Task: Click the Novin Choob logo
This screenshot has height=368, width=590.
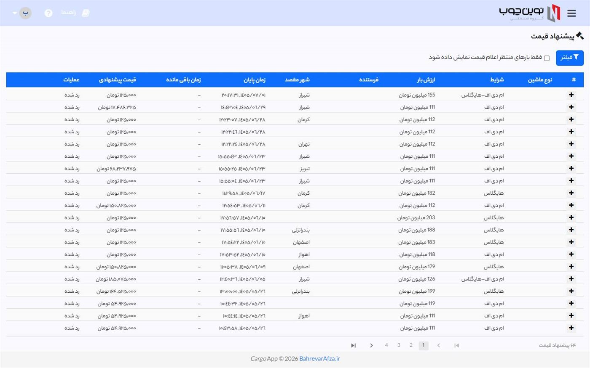Action: click(530, 13)
